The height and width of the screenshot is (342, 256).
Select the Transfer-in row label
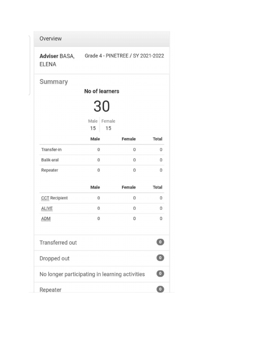[51, 150]
